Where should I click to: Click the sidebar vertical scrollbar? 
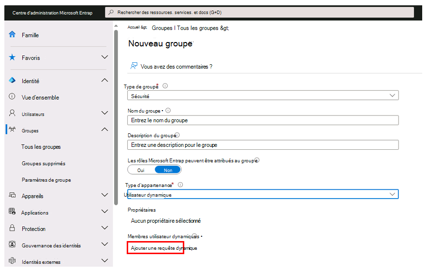[x=116, y=117]
